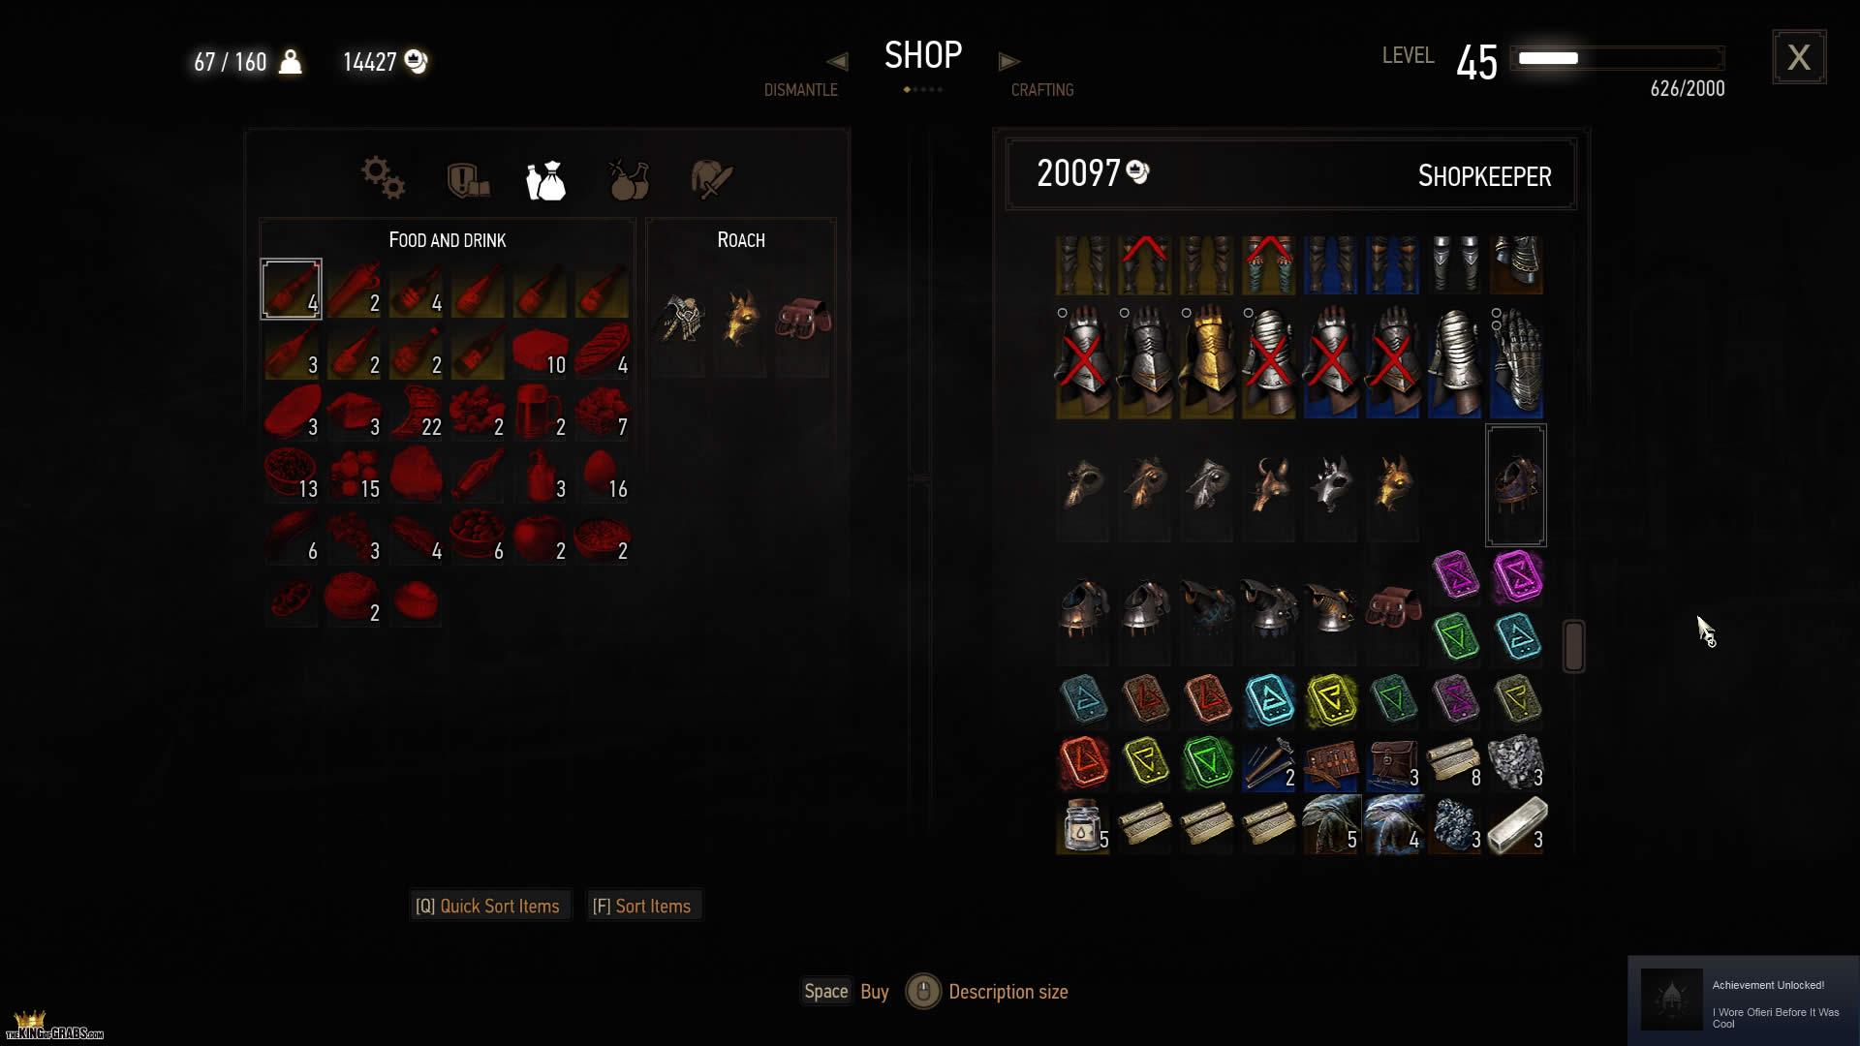Viewport: 1860px width, 1046px height.
Task: Select the potions and bombs inventory tab
Action: [x=629, y=179]
